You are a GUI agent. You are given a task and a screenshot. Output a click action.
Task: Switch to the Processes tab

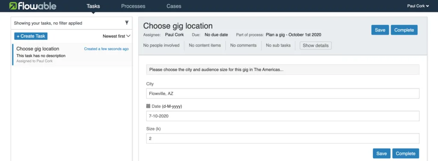133,6
